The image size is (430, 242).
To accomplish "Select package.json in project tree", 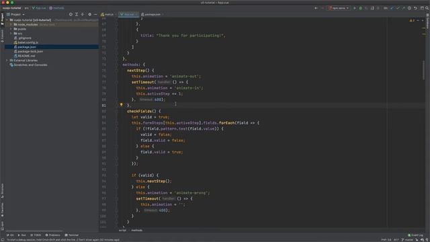I will click(x=27, y=47).
